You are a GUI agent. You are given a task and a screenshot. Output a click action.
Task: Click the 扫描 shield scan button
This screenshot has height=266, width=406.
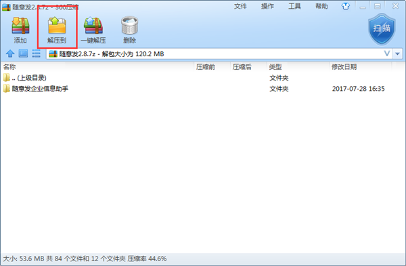coord(382,29)
